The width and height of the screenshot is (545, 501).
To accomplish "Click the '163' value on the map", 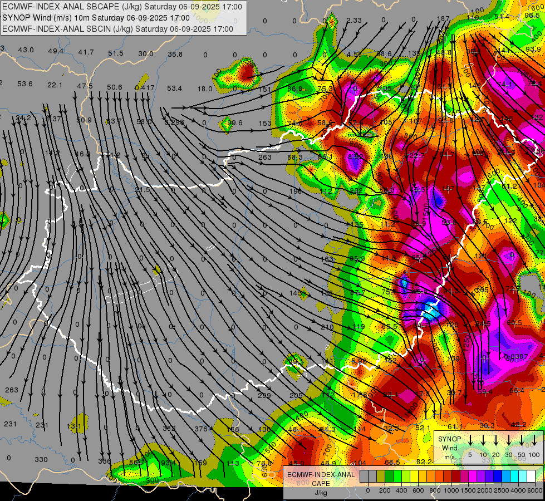I will pyautogui.click(x=327, y=259).
